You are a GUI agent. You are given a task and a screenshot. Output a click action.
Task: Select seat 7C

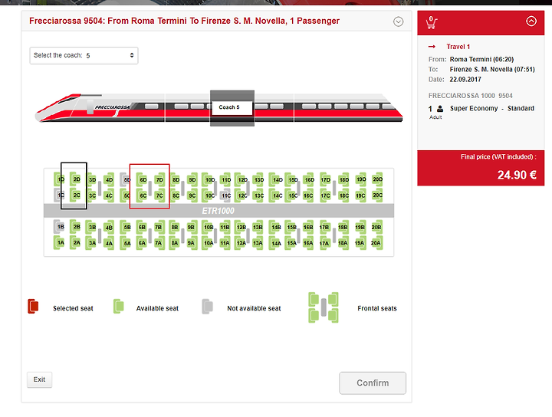(x=159, y=195)
